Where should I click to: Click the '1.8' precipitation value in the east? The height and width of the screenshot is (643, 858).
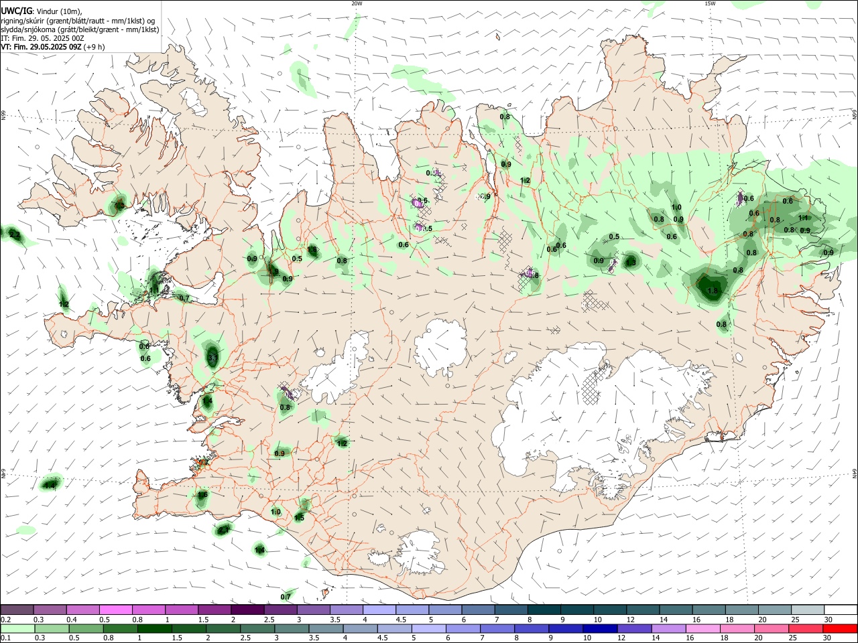pyautogui.click(x=713, y=291)
